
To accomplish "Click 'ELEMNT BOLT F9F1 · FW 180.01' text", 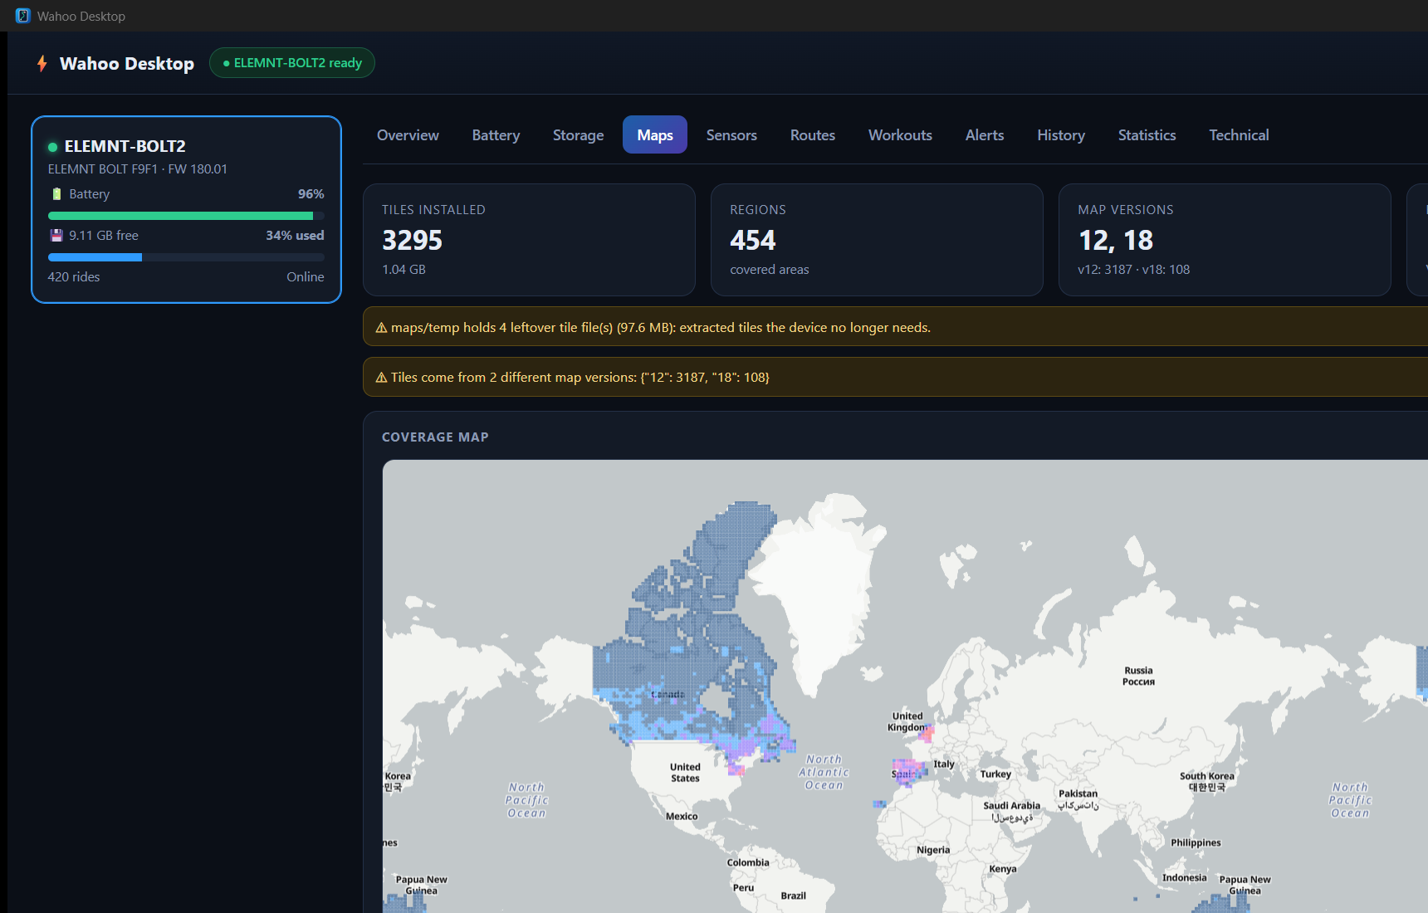I will pos(138,169).
